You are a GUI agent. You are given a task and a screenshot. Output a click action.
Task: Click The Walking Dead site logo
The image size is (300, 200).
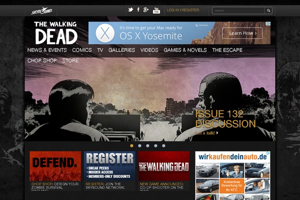(56, 32)
